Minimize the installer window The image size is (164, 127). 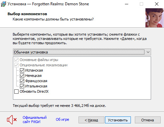pyautogui.click(x=127, y=4)
